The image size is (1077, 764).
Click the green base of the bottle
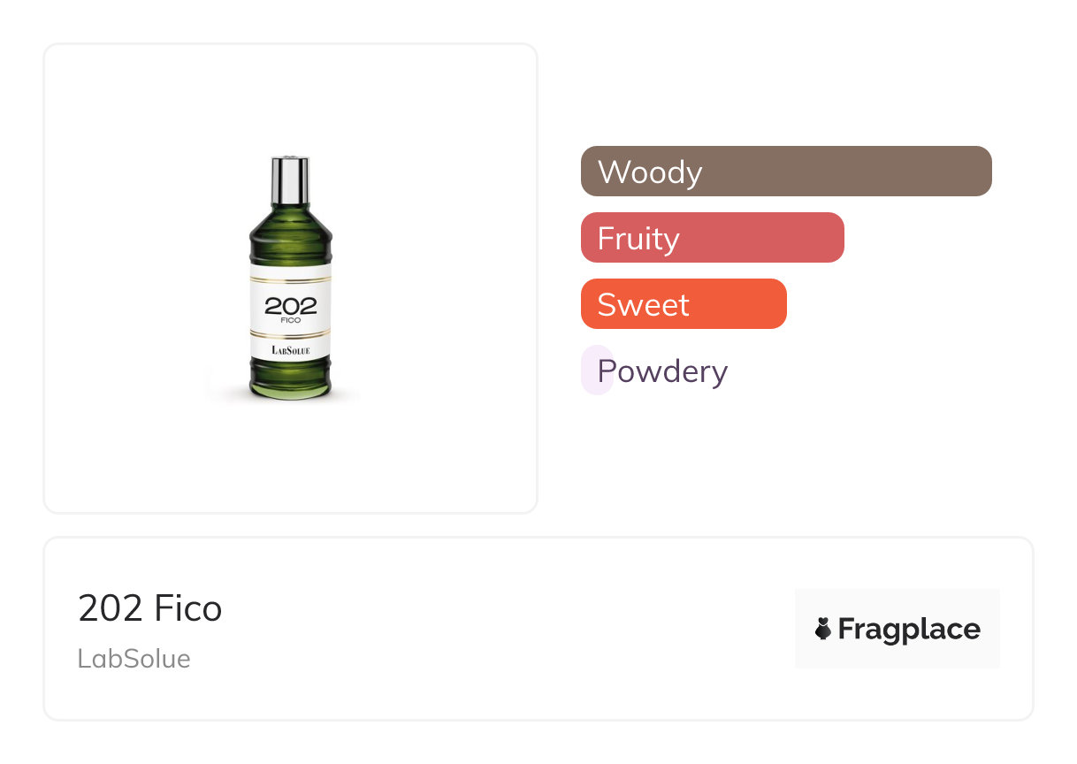(x=290, y=381)
